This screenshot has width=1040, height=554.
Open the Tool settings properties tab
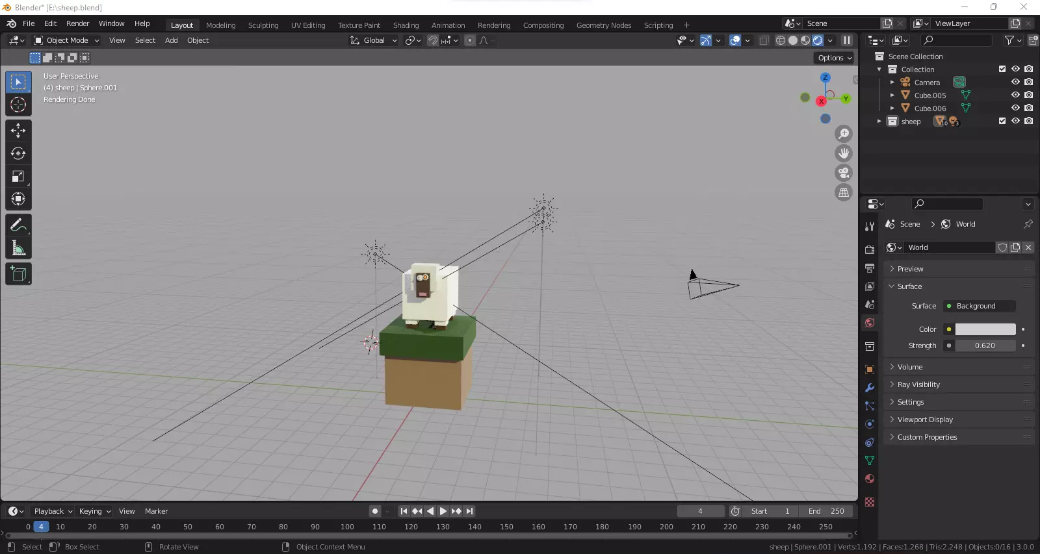pos(870,227)
